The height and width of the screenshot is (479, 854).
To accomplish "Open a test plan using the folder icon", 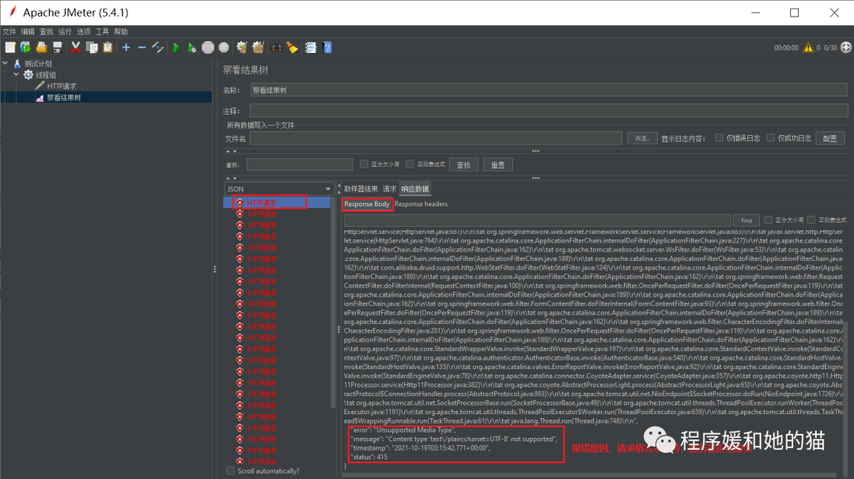I will click(41, 47).
